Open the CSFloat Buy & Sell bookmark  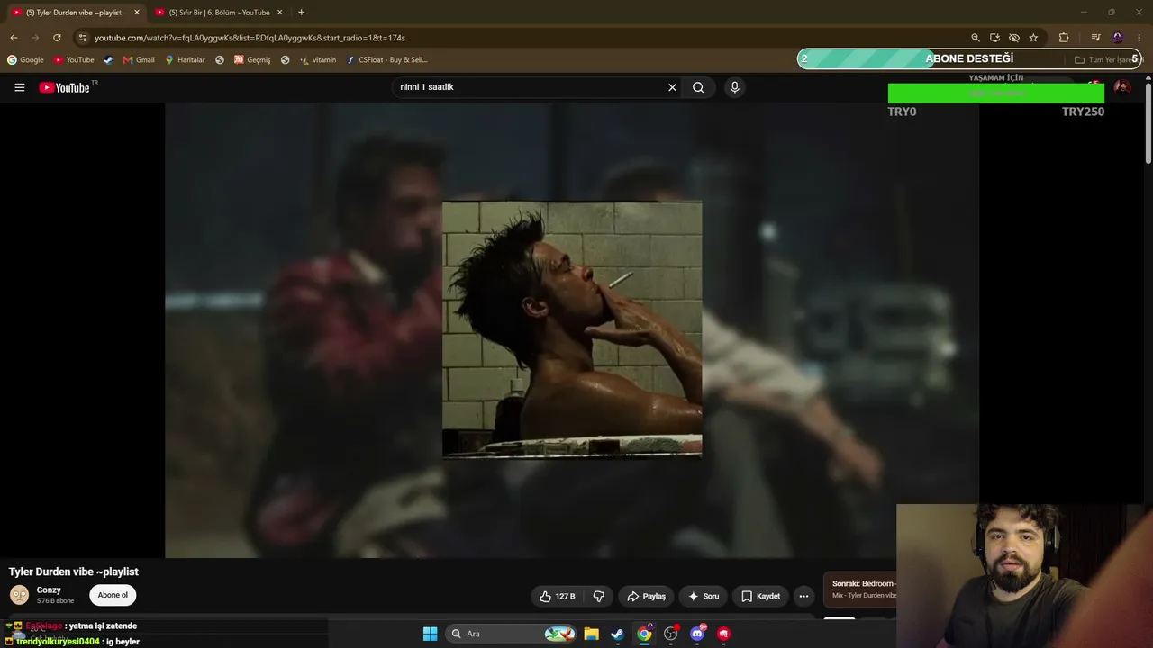click(387, 59)
